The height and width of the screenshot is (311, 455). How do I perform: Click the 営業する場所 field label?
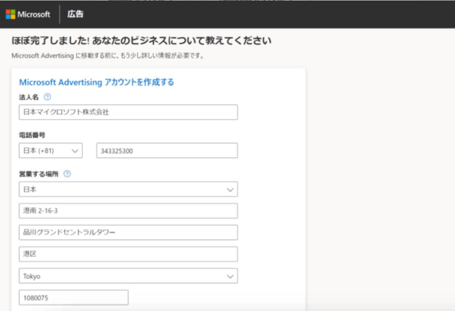(x=39, y=174)
